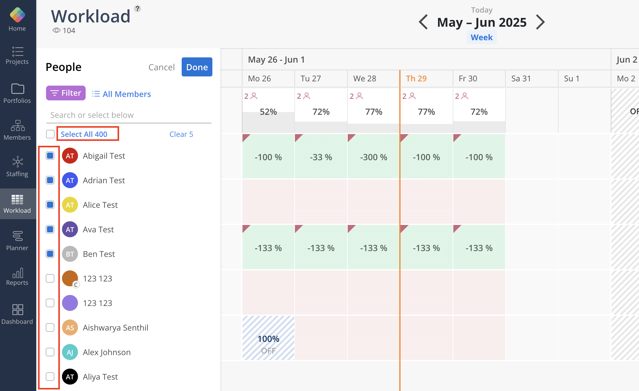
Task: Check the Aliya Test checkbox
Action: (50, 377)
